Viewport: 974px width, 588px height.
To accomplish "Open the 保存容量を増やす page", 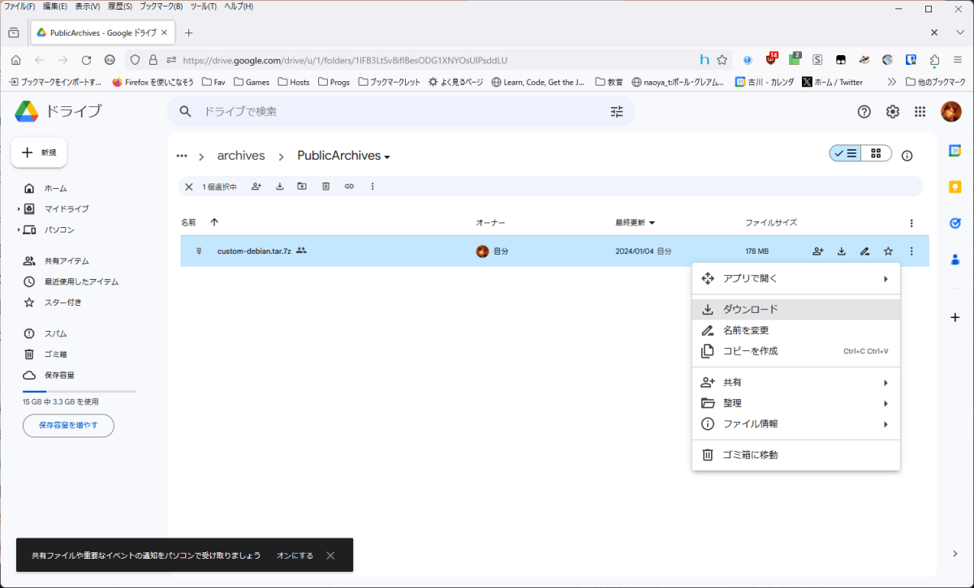I will click(68, 425).
